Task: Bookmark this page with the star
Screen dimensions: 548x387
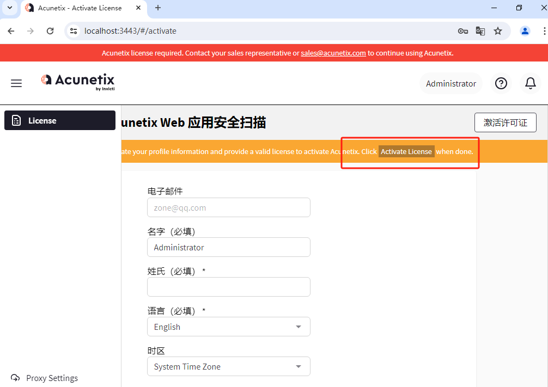Action: pyautogui.click(x=498, y=31)
